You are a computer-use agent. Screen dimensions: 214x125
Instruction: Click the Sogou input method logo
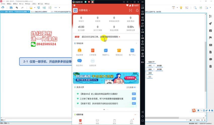[x=194, y=110]
